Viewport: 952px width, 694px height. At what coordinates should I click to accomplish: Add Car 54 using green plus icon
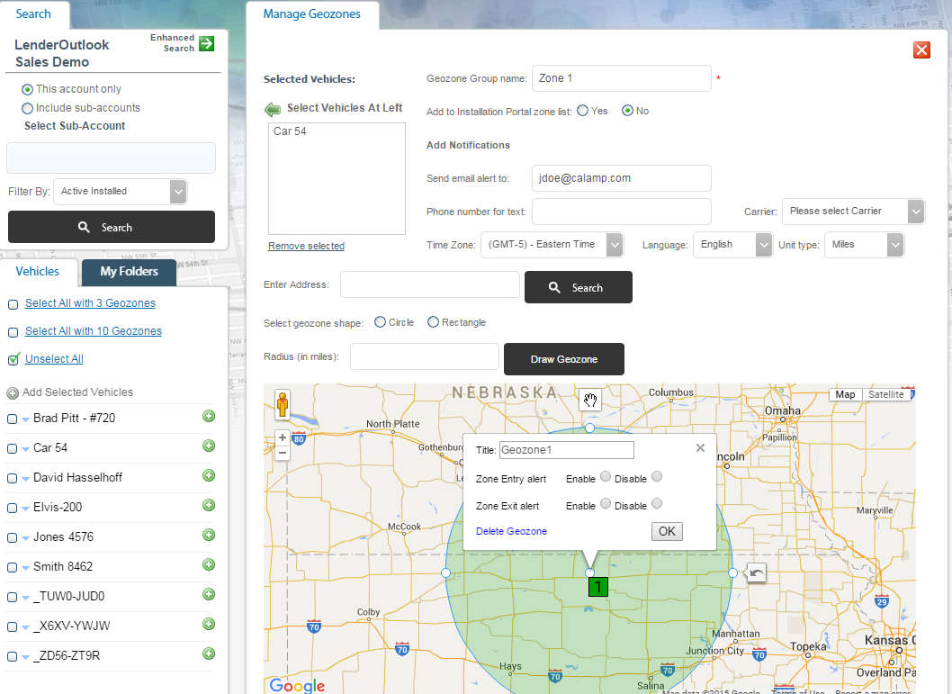(x=209, y=446)
